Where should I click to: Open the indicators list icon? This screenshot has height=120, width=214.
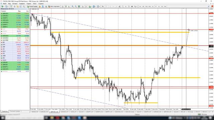tap(90, 6)
